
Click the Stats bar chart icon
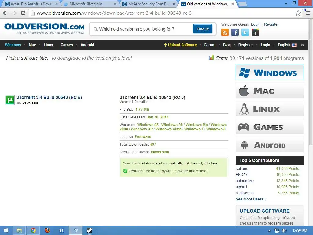point(211,58)
